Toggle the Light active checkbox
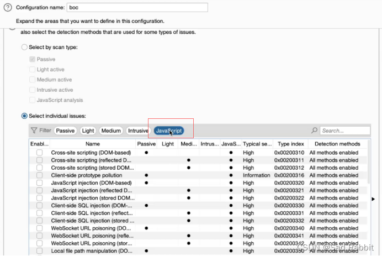Image resolution: width=382 pixels, height=256 pixels. point(32,70)
